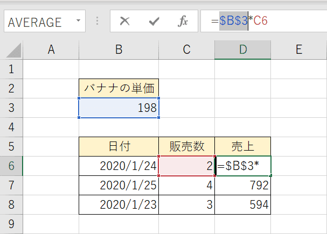Select row 5 header
327x234 pixels.
[x=11, y=146]
